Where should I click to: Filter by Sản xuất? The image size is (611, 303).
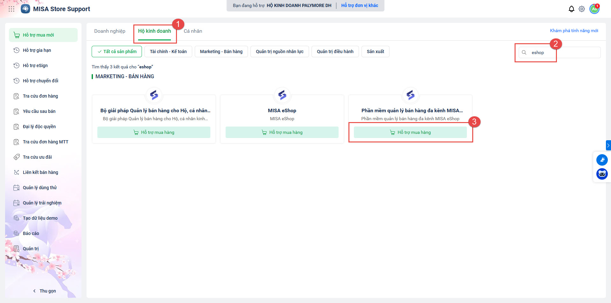tap(376, 52)
